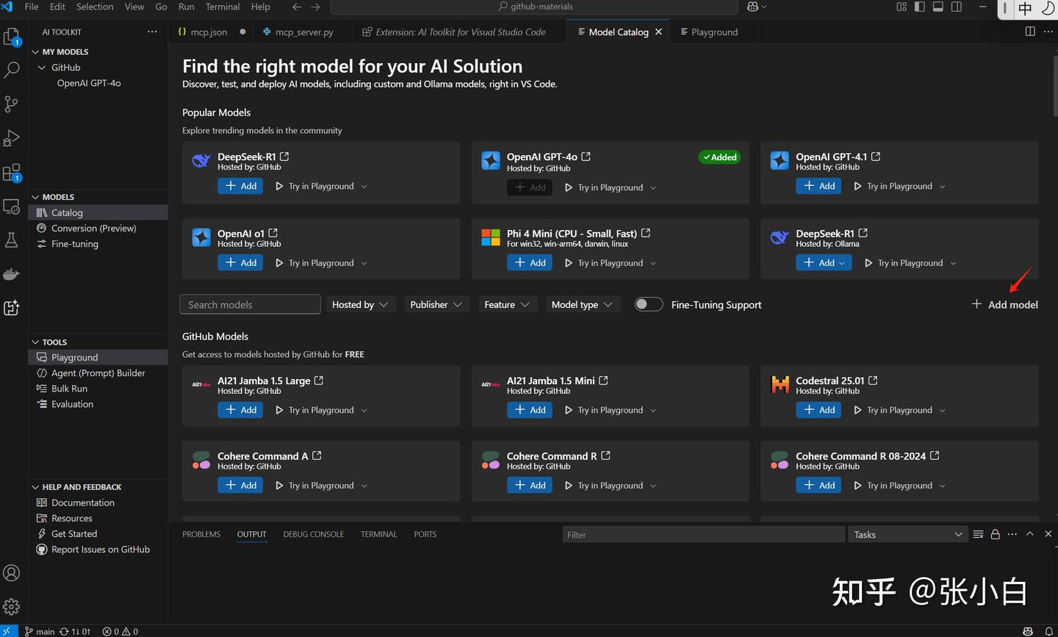Open the Tasks output channel dropdown
Image resolution: width=1058 pixels, height=637 pixels.
(907, 534)
